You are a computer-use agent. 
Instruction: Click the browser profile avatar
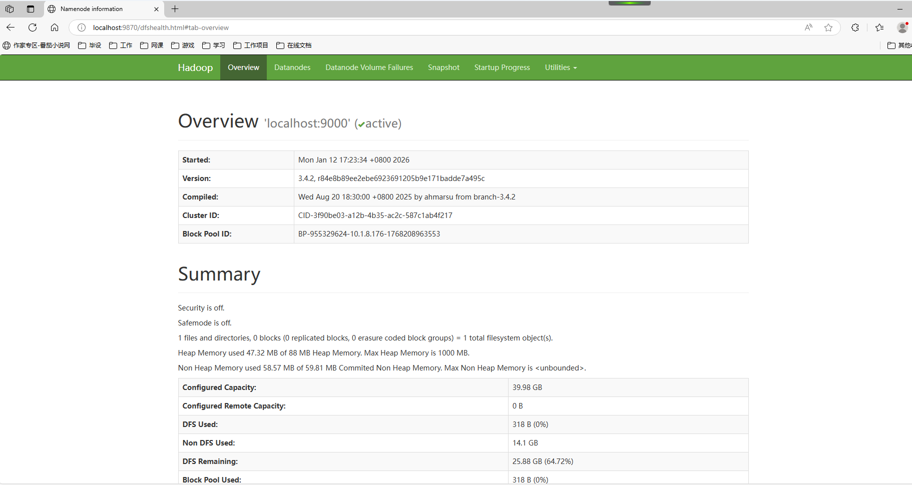(x=902, y=27)
